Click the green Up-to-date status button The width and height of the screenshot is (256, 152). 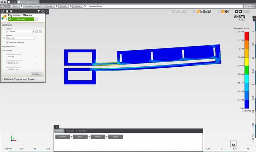pyautogui.click(x=21, y=19)
